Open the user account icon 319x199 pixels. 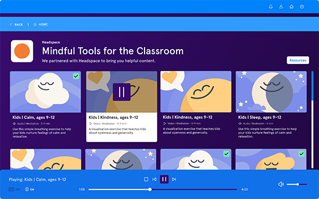point(281,7)
